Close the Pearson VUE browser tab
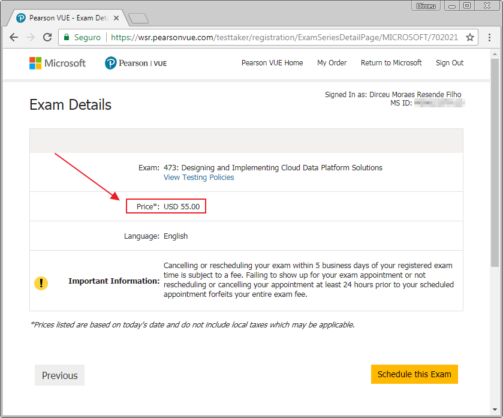 click(x=116, y=18)
